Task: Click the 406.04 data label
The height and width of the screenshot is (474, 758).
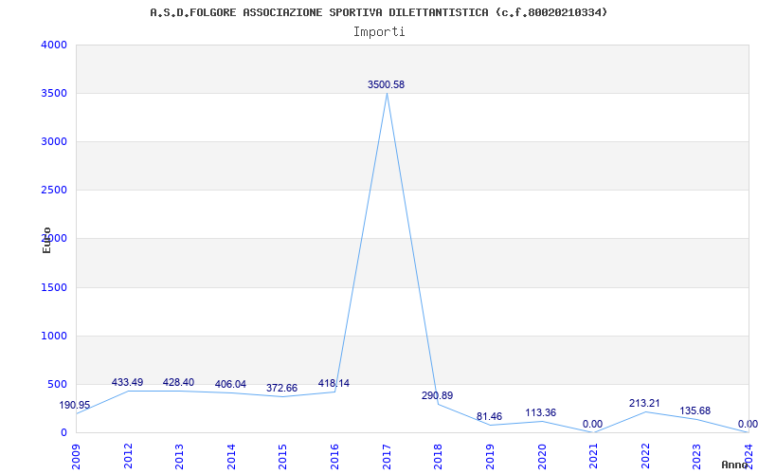Action: (x=230, y=384)
